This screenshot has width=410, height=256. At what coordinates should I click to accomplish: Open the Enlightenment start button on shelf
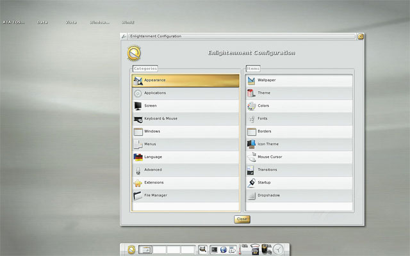tap(131, 250)
